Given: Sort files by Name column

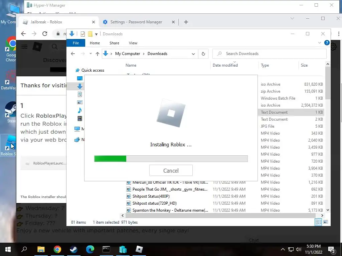Looking at the screenshot, I should pyautogui.click(x=131, y=65).
